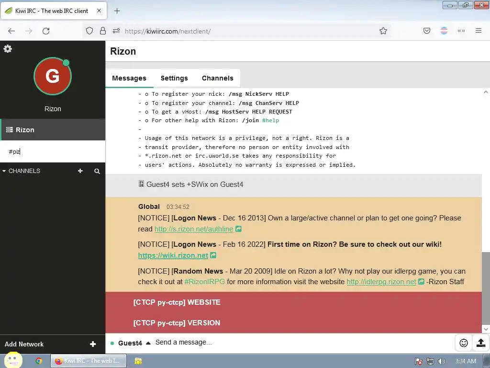Image resolution: width=490 pixels, height=368 pixels.
Task: Click Add Network label
Action: [24, 344]
